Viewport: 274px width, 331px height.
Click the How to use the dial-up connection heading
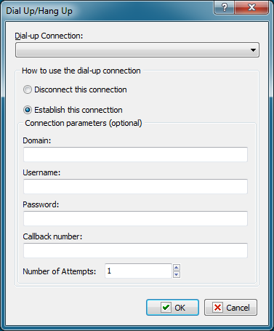81,71
